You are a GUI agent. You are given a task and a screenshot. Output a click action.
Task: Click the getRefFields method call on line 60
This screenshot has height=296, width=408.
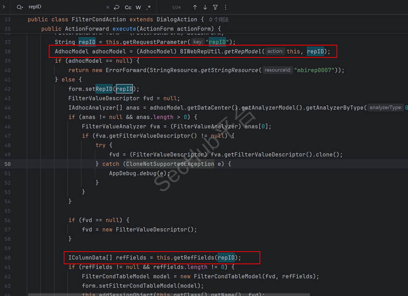[x=195, y=257]
